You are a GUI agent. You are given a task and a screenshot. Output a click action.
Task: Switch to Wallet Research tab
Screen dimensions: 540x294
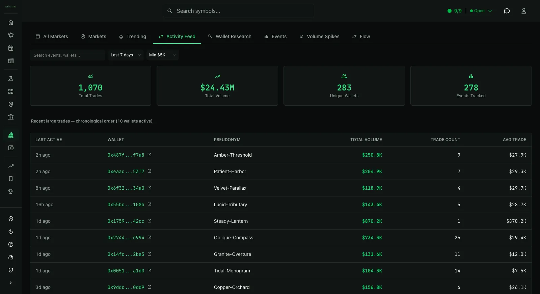coord(230,36)
